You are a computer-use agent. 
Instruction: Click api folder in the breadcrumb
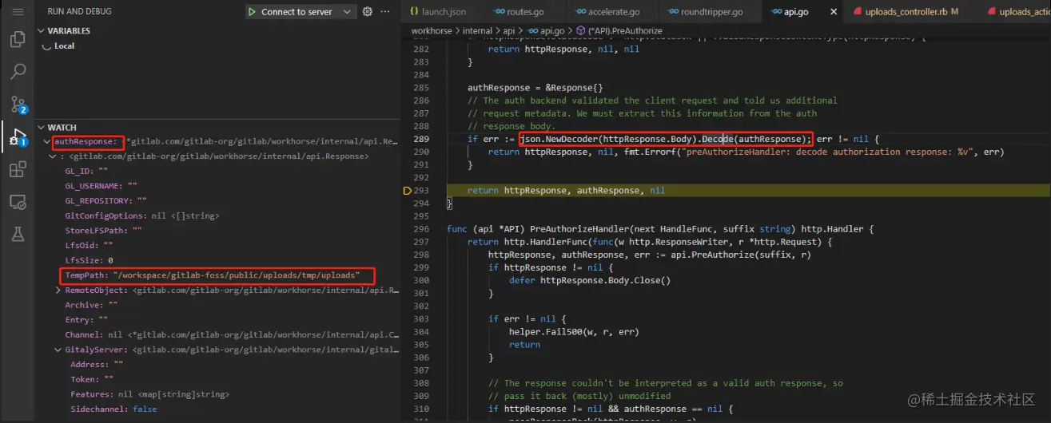(x=509, y=31)
